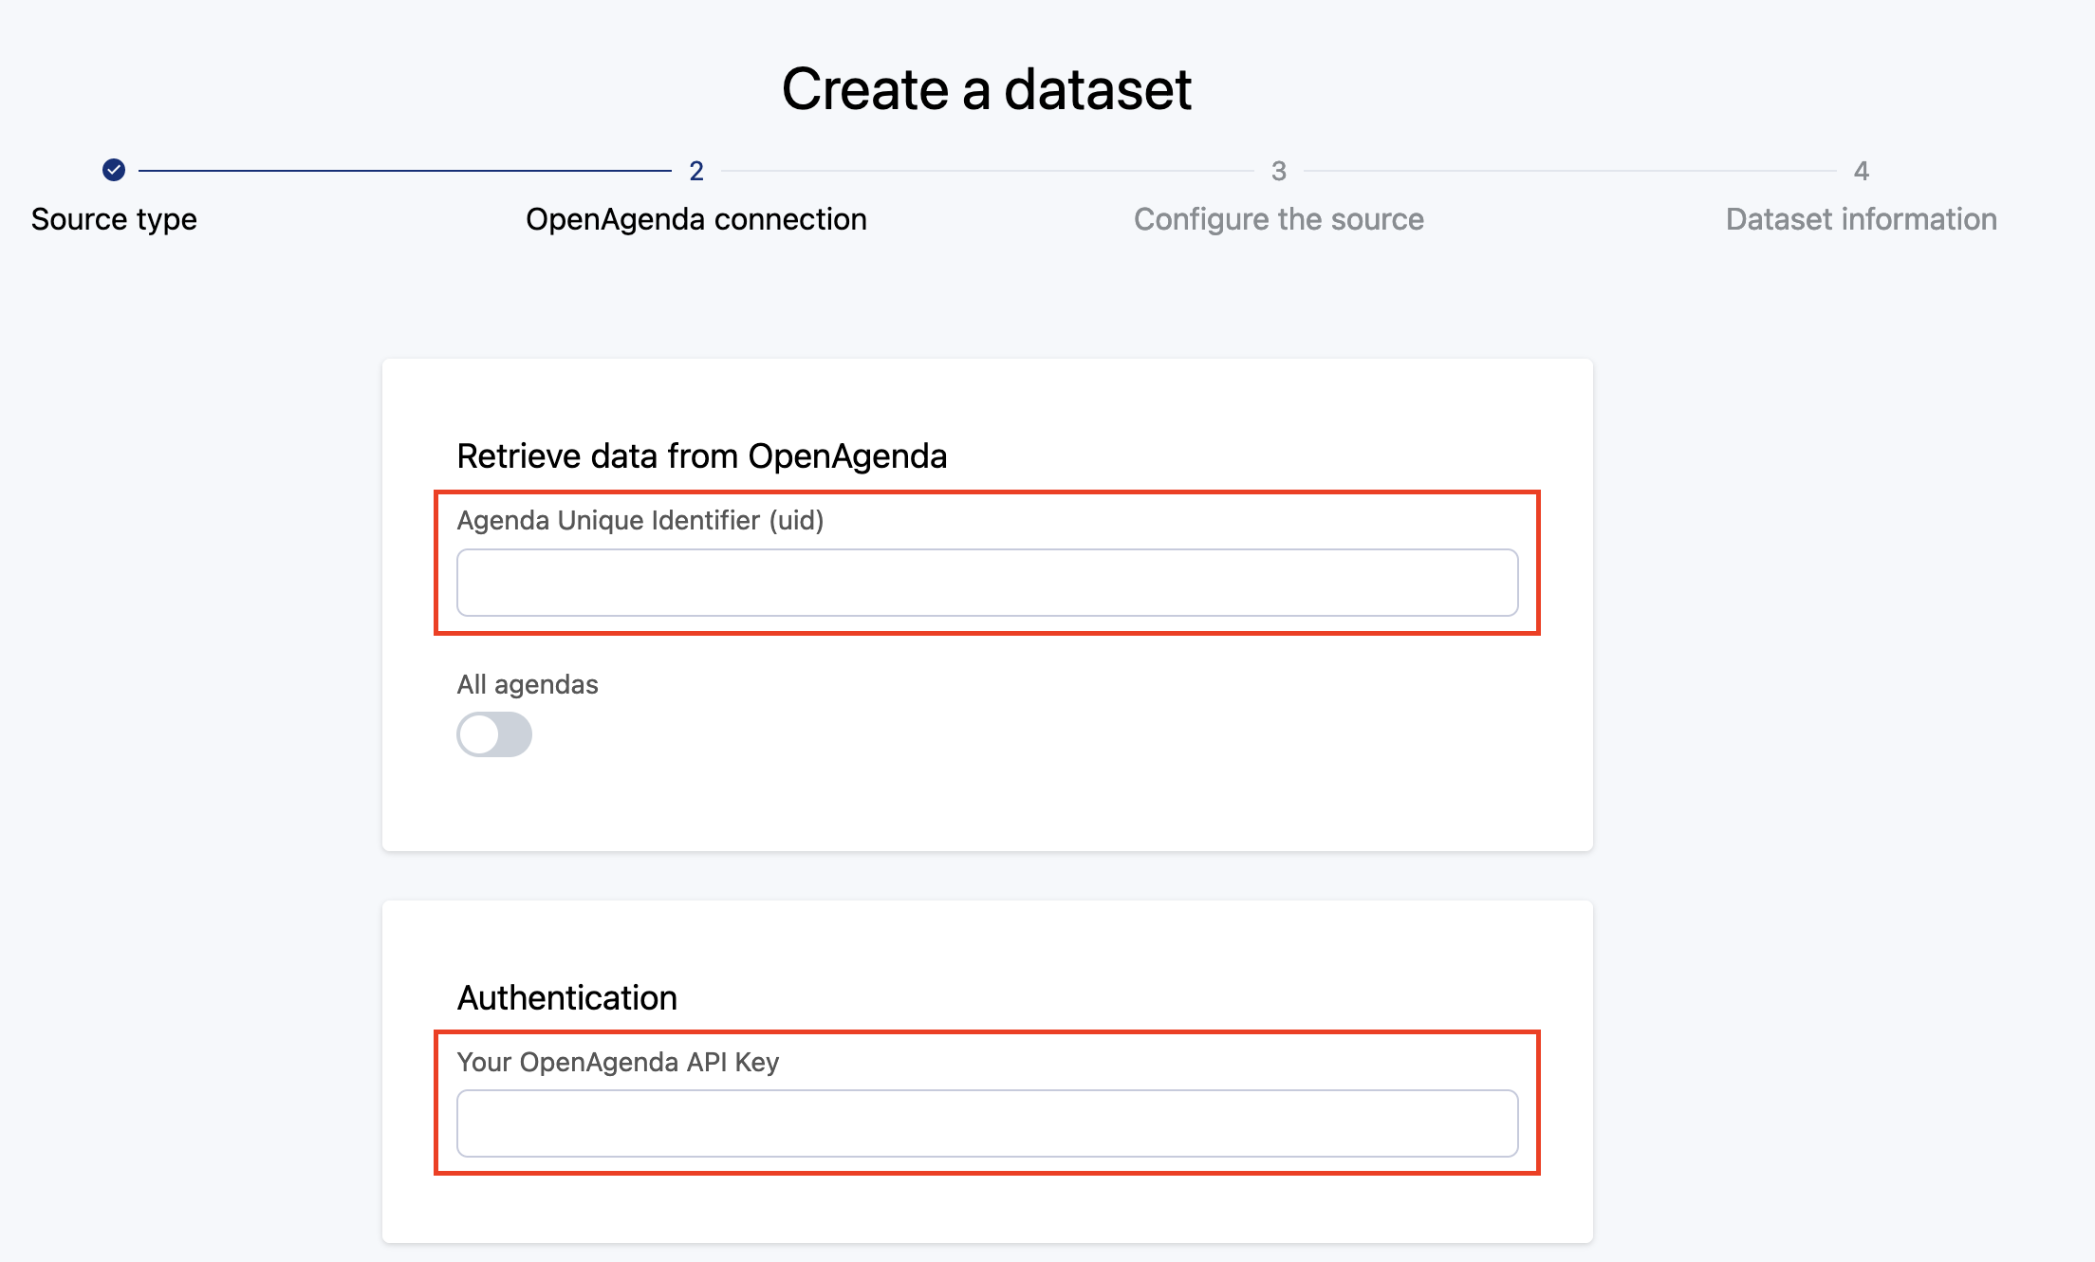The image size is (2095, 1262).
Task: Click the stepper line between steps 2 and 3
Action: coord(988,171)
